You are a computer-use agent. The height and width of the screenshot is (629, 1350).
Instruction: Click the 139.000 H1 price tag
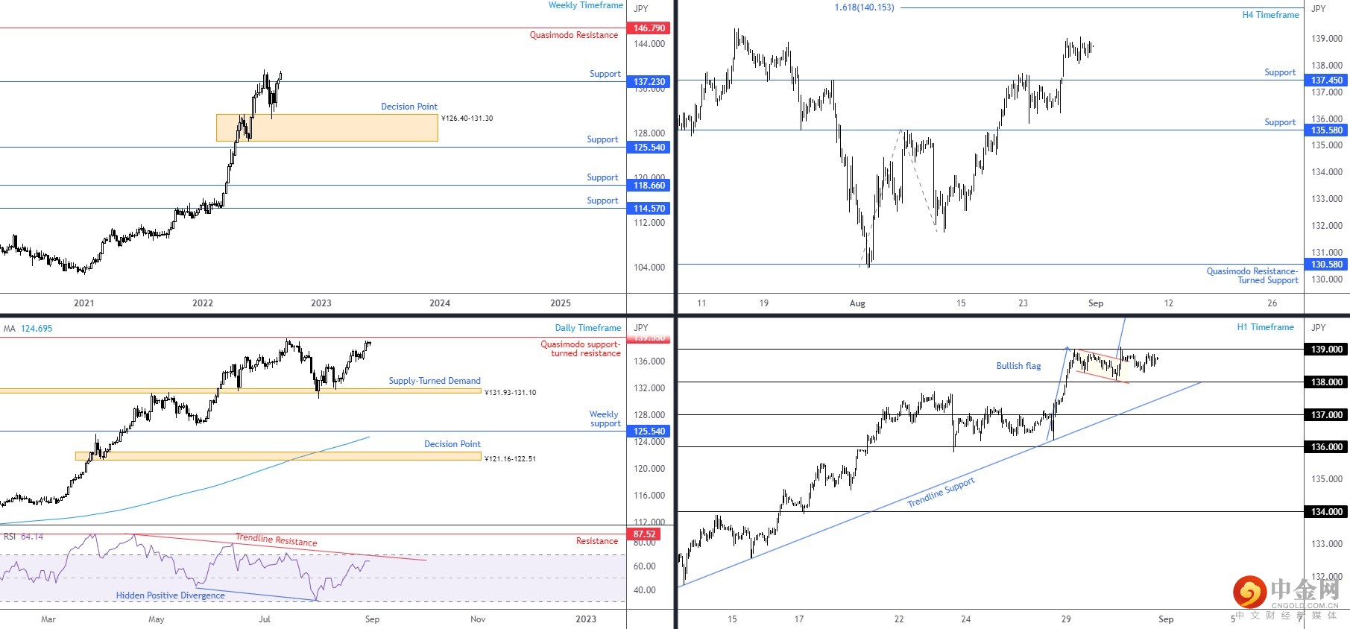(x=1327, y=350)
